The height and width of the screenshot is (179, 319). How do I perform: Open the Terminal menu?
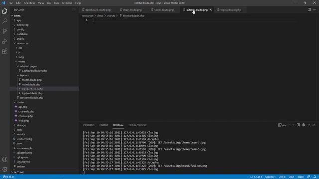click(67, 3)
